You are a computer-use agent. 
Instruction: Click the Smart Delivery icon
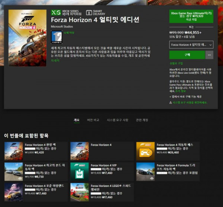coord(89,13)
